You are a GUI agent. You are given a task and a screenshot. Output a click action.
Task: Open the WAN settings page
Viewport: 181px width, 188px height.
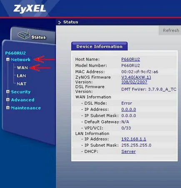pyautogui.click(x=22, y=68)
